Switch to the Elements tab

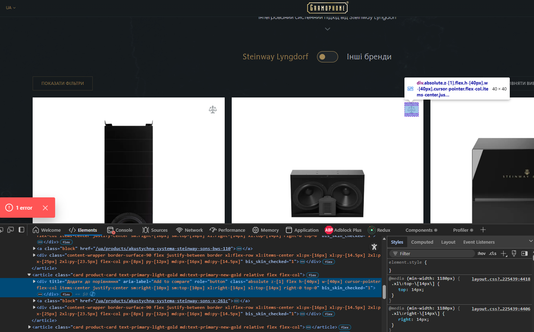tap(83, 230)
